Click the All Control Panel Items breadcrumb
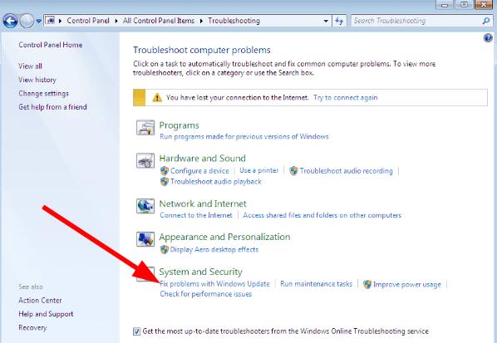The height and width of the screenshot is (343, 497). tap(159, 21)
